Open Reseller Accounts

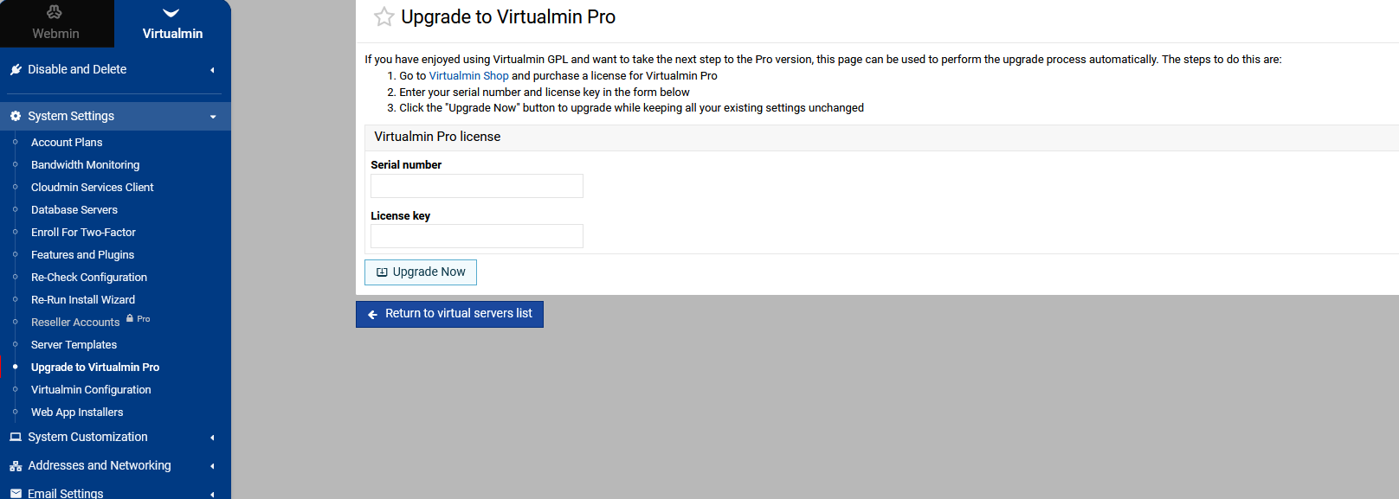coord(75,322)
